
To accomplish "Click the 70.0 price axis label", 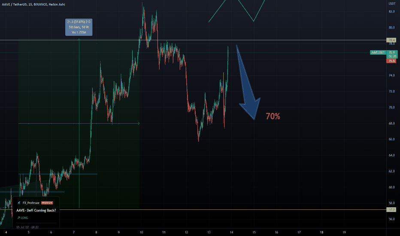I will 391,107.
